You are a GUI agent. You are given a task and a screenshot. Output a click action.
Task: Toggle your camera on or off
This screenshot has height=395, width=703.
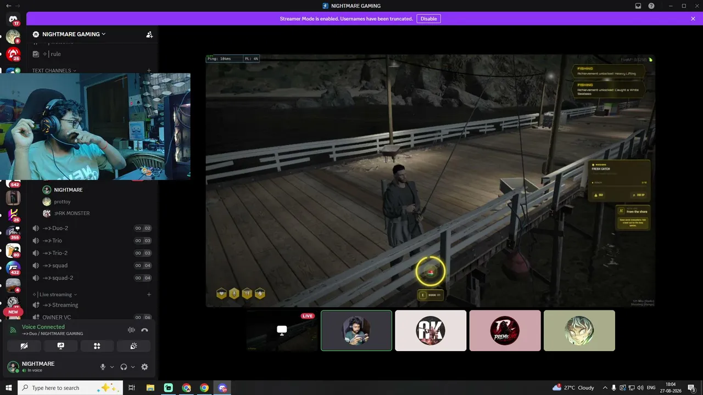[x=24, y=346]
